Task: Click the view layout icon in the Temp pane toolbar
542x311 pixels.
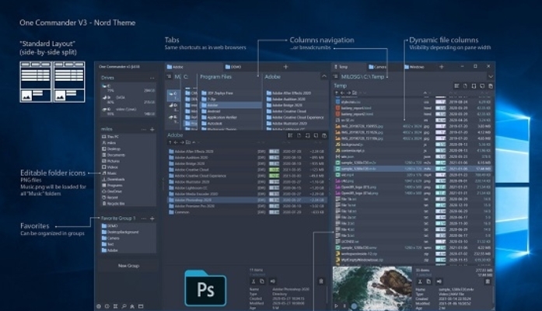Action: pos(456,86)
